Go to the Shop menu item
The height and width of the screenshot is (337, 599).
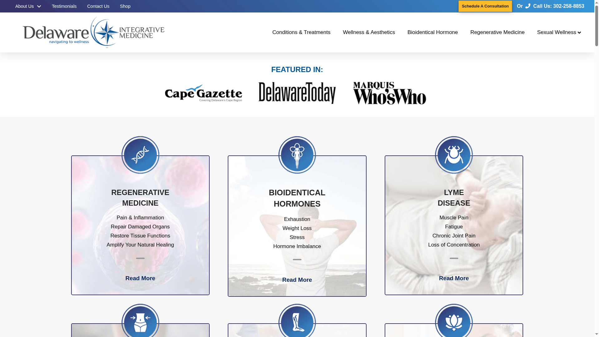tap(125, 6)
